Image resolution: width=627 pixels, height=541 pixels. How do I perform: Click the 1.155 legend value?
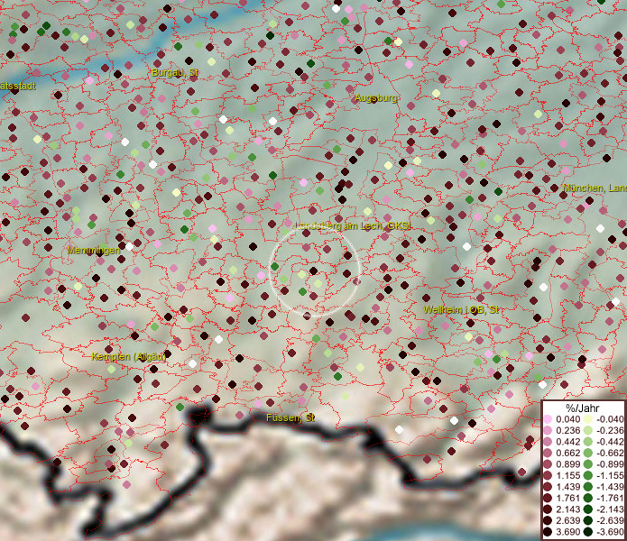pyautogui.click(x=567, y=475)
